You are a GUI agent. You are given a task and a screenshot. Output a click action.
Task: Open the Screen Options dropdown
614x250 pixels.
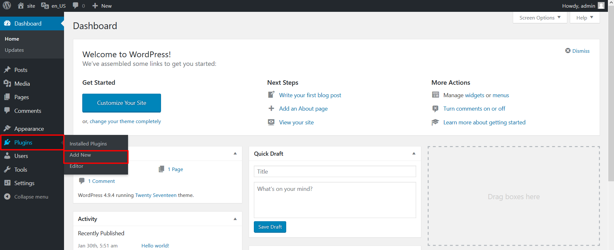(540, 18)
